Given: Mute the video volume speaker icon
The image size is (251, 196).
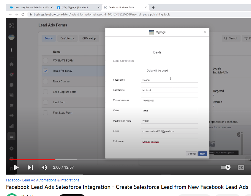Looking at the screenshot, I should point(44,167).
